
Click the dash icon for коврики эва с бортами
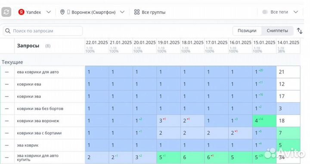coord(7,133)
